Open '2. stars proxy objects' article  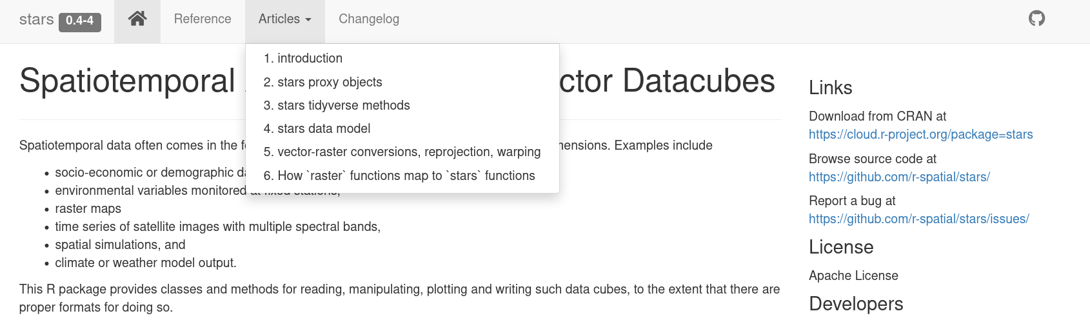322,82
